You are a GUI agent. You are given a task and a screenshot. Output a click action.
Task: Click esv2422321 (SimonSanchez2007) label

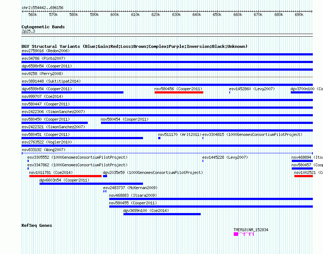(53, 127)
